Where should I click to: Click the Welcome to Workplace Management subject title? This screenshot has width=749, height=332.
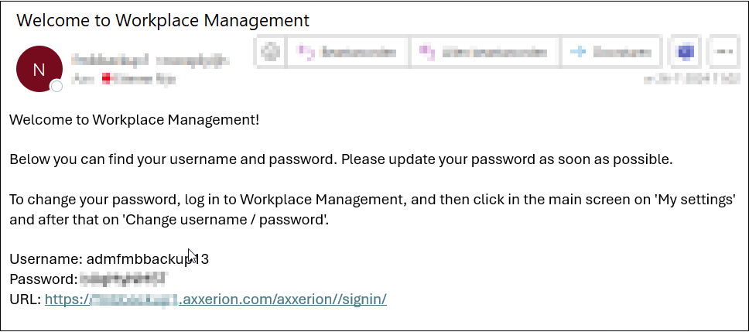click(163, 20)
